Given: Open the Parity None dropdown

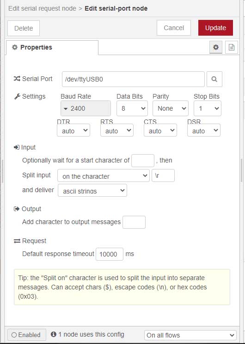Looking at the screenshot, I should tap(171, 108).
